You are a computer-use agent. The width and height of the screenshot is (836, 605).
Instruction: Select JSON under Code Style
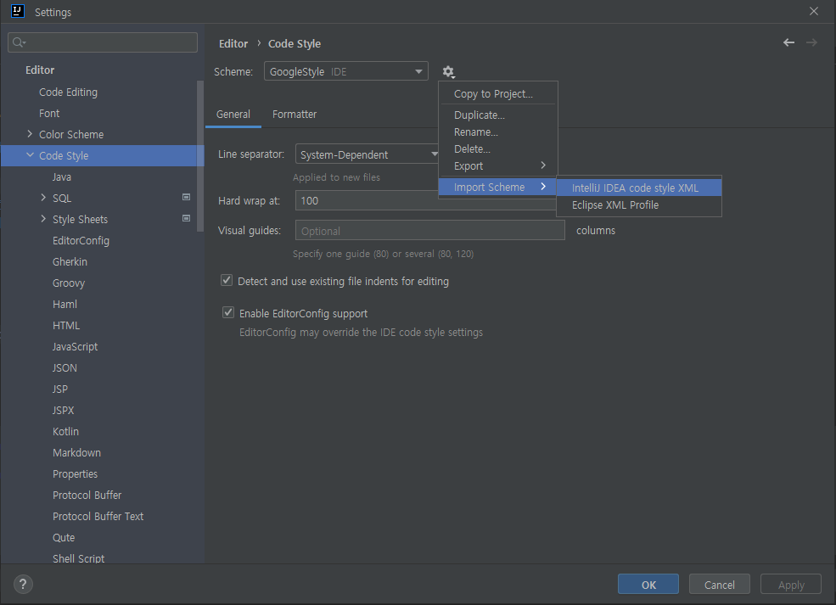tap(65, 367)
